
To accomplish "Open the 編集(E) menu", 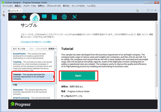I will tap(18, 6).
